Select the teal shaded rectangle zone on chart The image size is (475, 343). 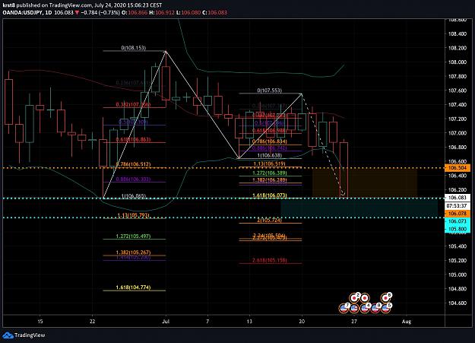[359, 208]
